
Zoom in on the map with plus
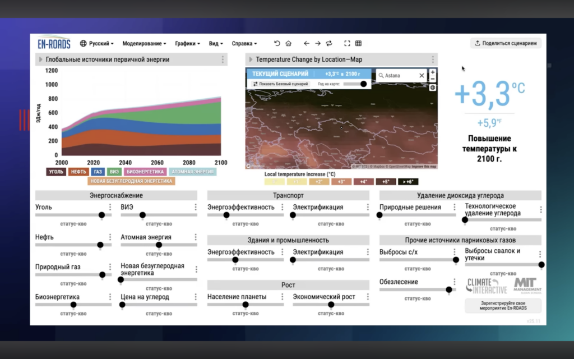433,73
